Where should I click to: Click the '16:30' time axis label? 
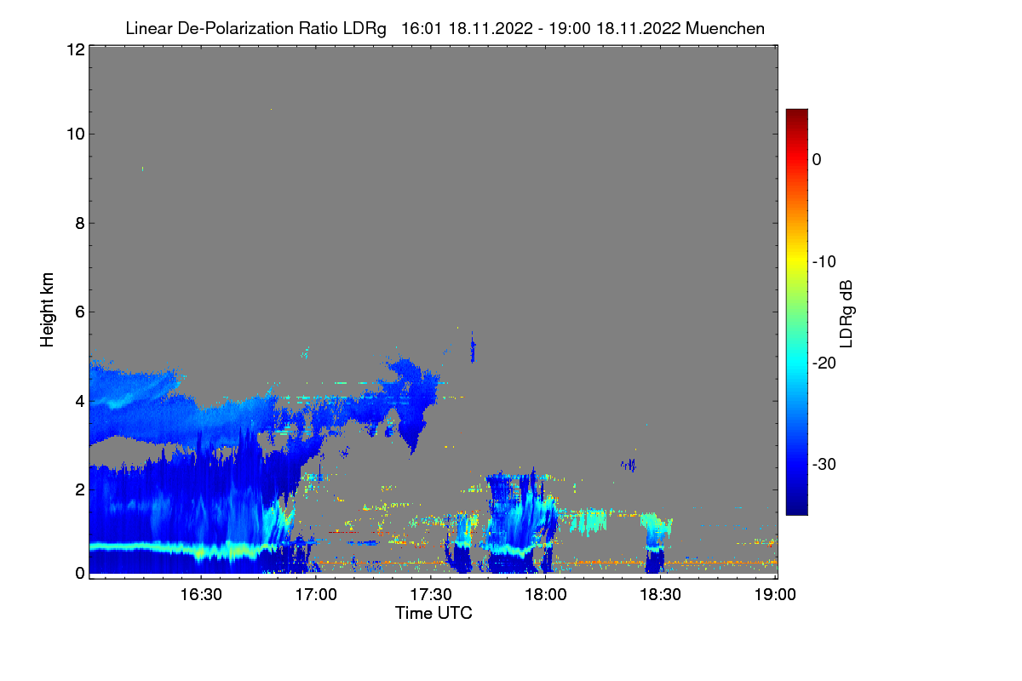tap(201, 594)
